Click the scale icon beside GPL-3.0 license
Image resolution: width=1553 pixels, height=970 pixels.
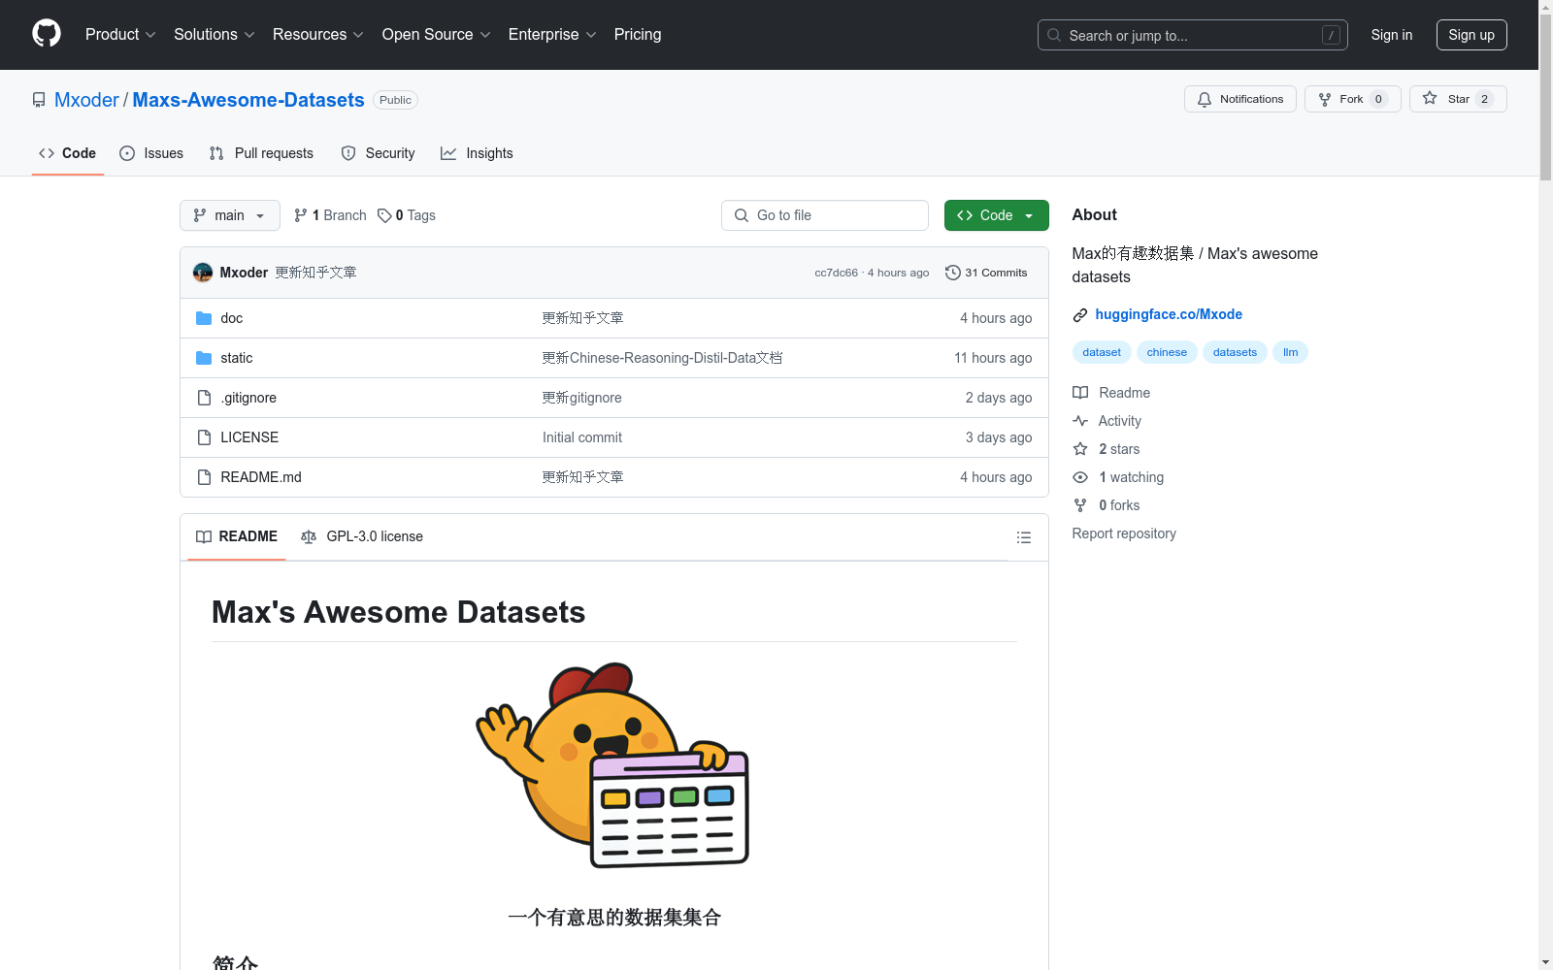pos(309,536)
